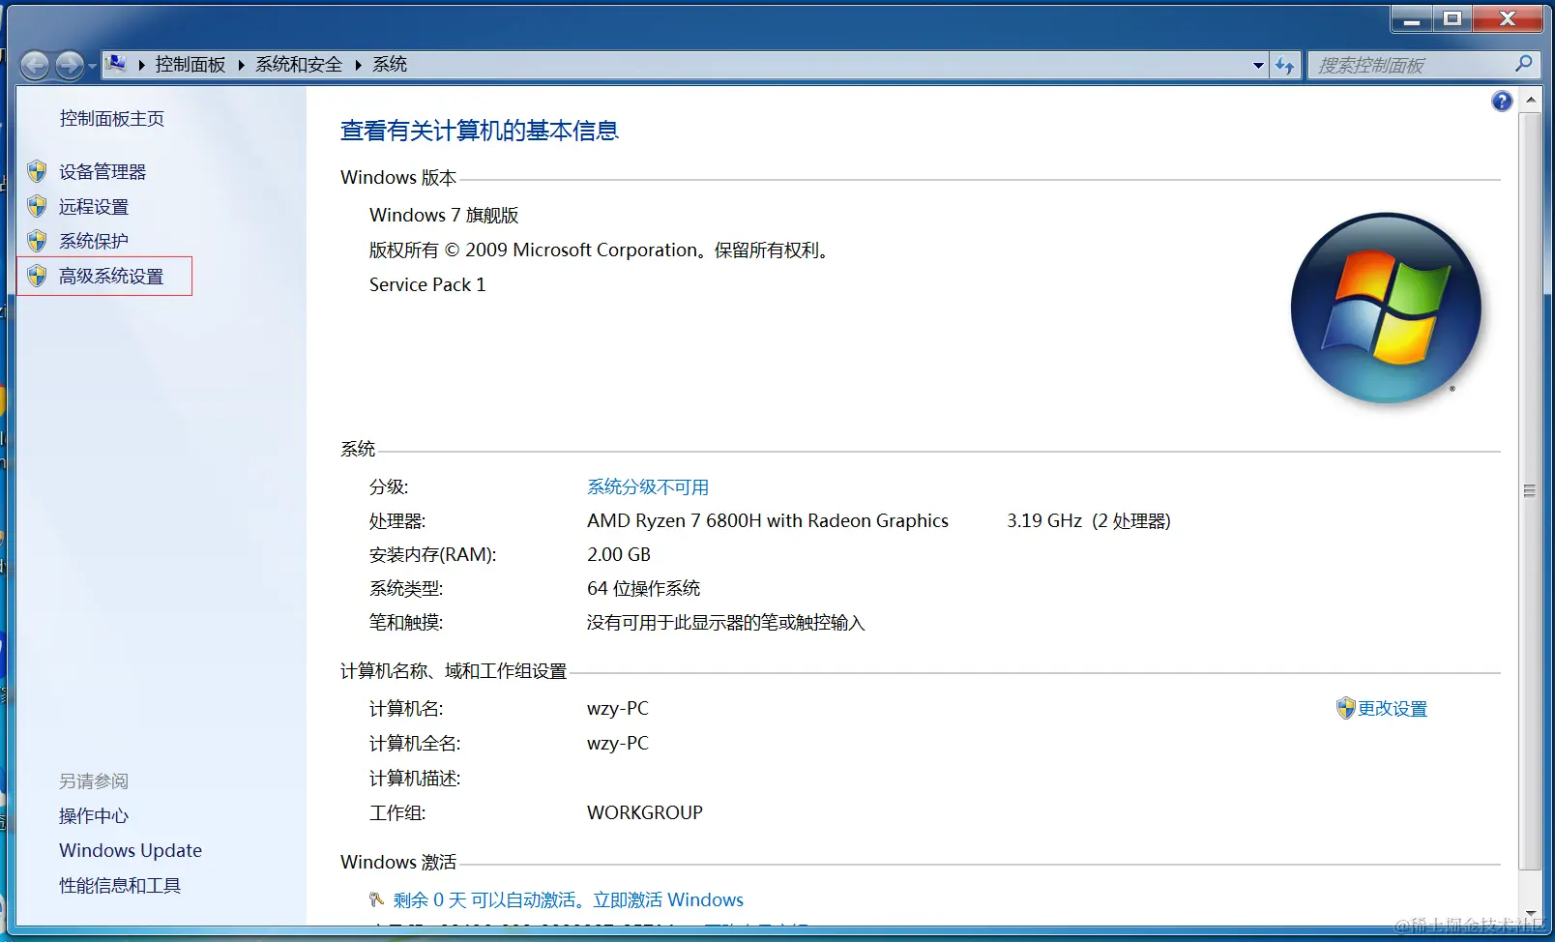Go back with the Back arrow button

tap(35, 65)
